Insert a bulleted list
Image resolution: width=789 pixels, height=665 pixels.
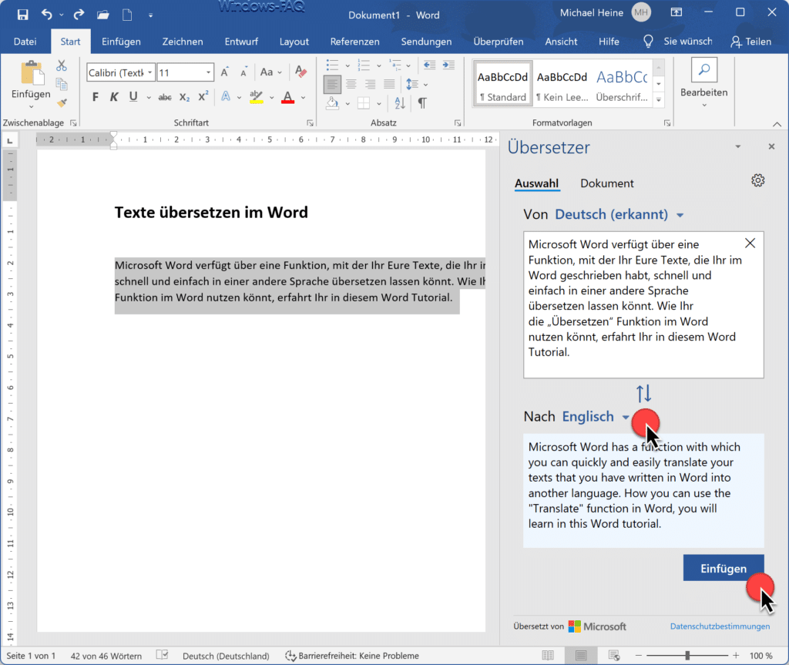pyautogui.click(x=332, y=65)
